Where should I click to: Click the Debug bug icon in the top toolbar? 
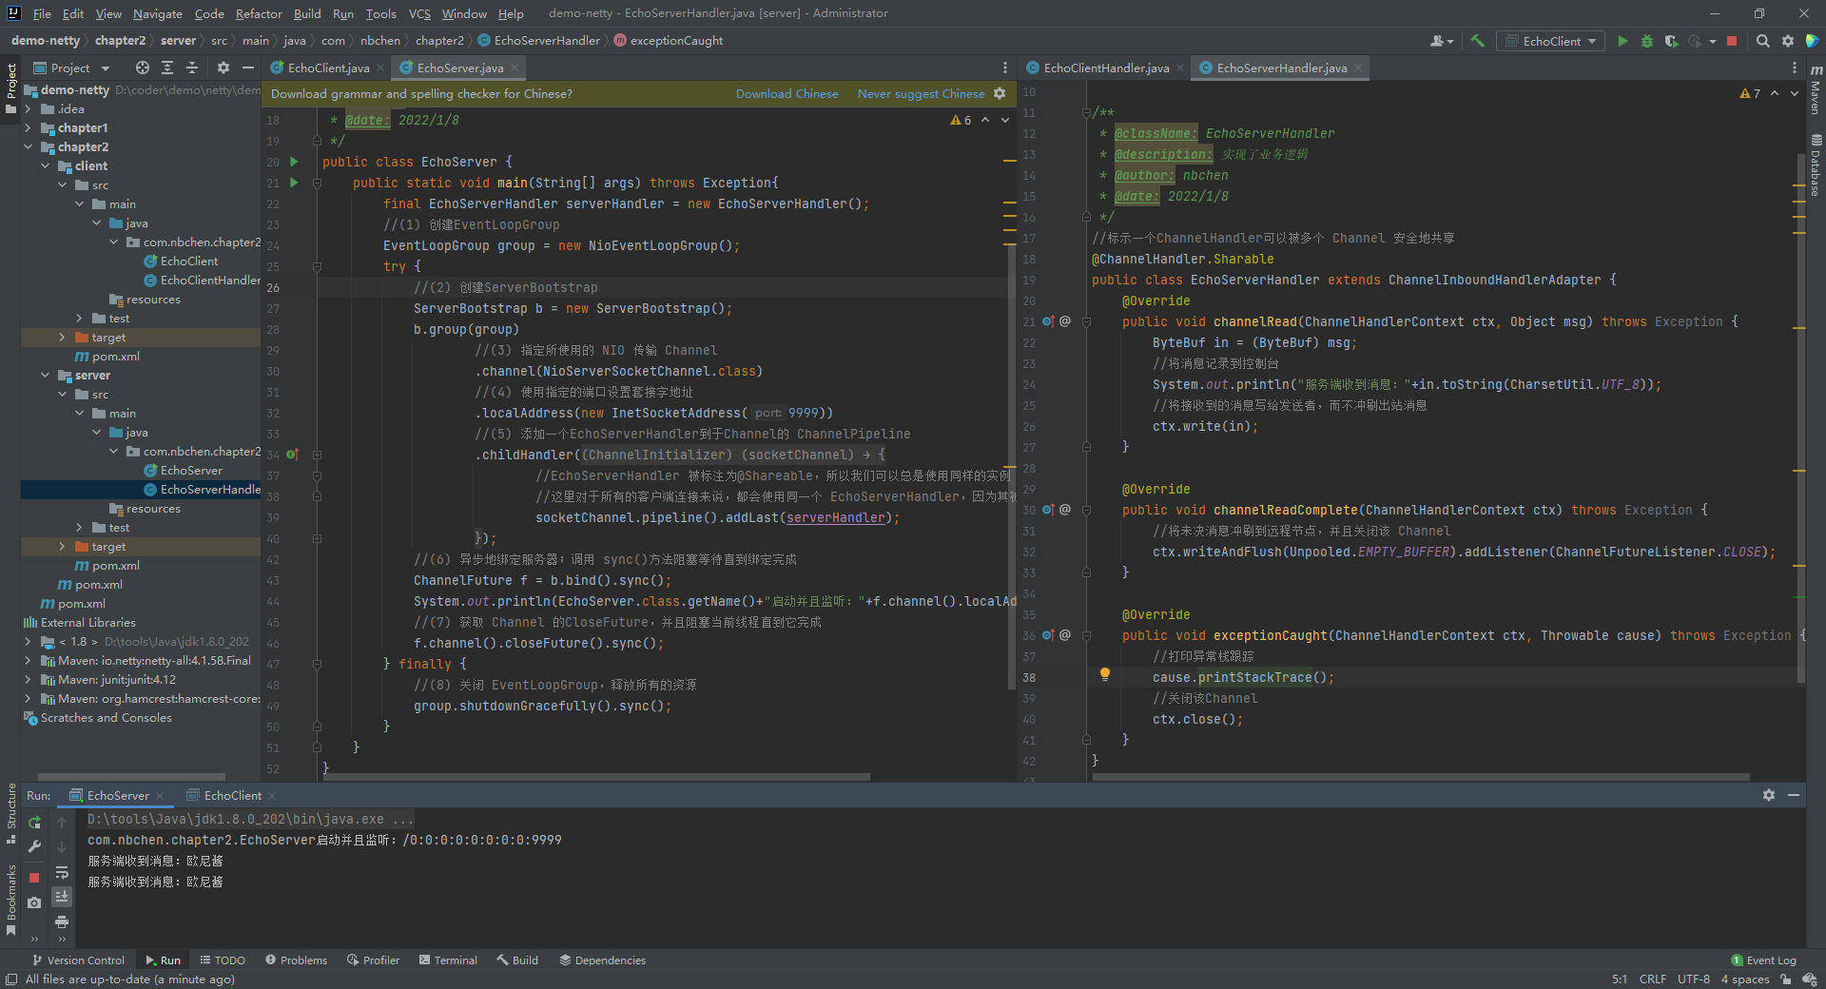(1647, 41)
